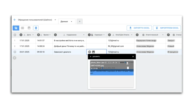This screenshot has height=108, width=193.
Task: Toggle the select-all header checkbox
Action: pos(15,35)
